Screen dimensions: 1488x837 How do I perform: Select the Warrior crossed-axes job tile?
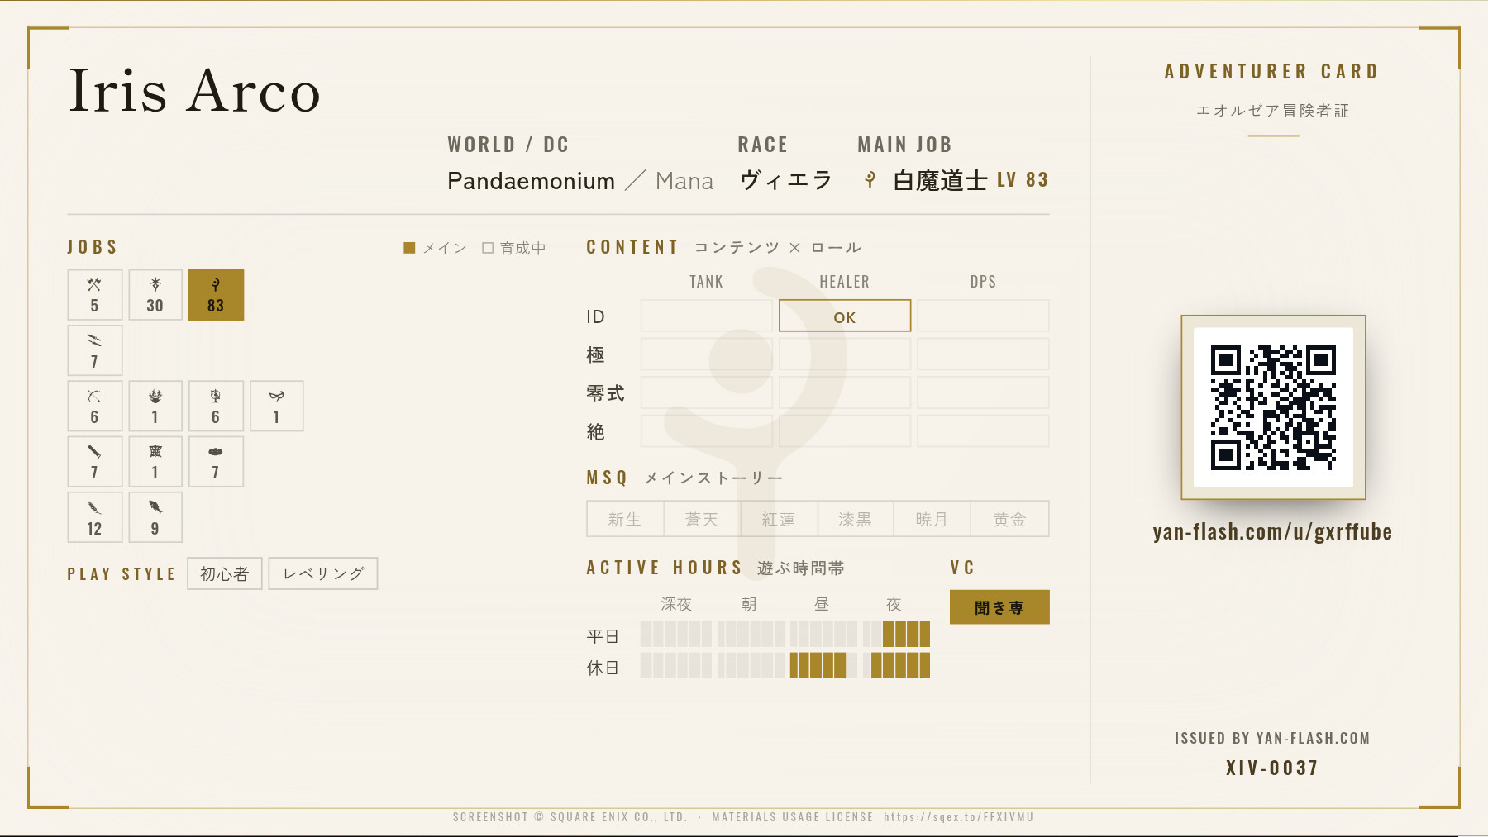pyautogui.click(x=95, y=295)
